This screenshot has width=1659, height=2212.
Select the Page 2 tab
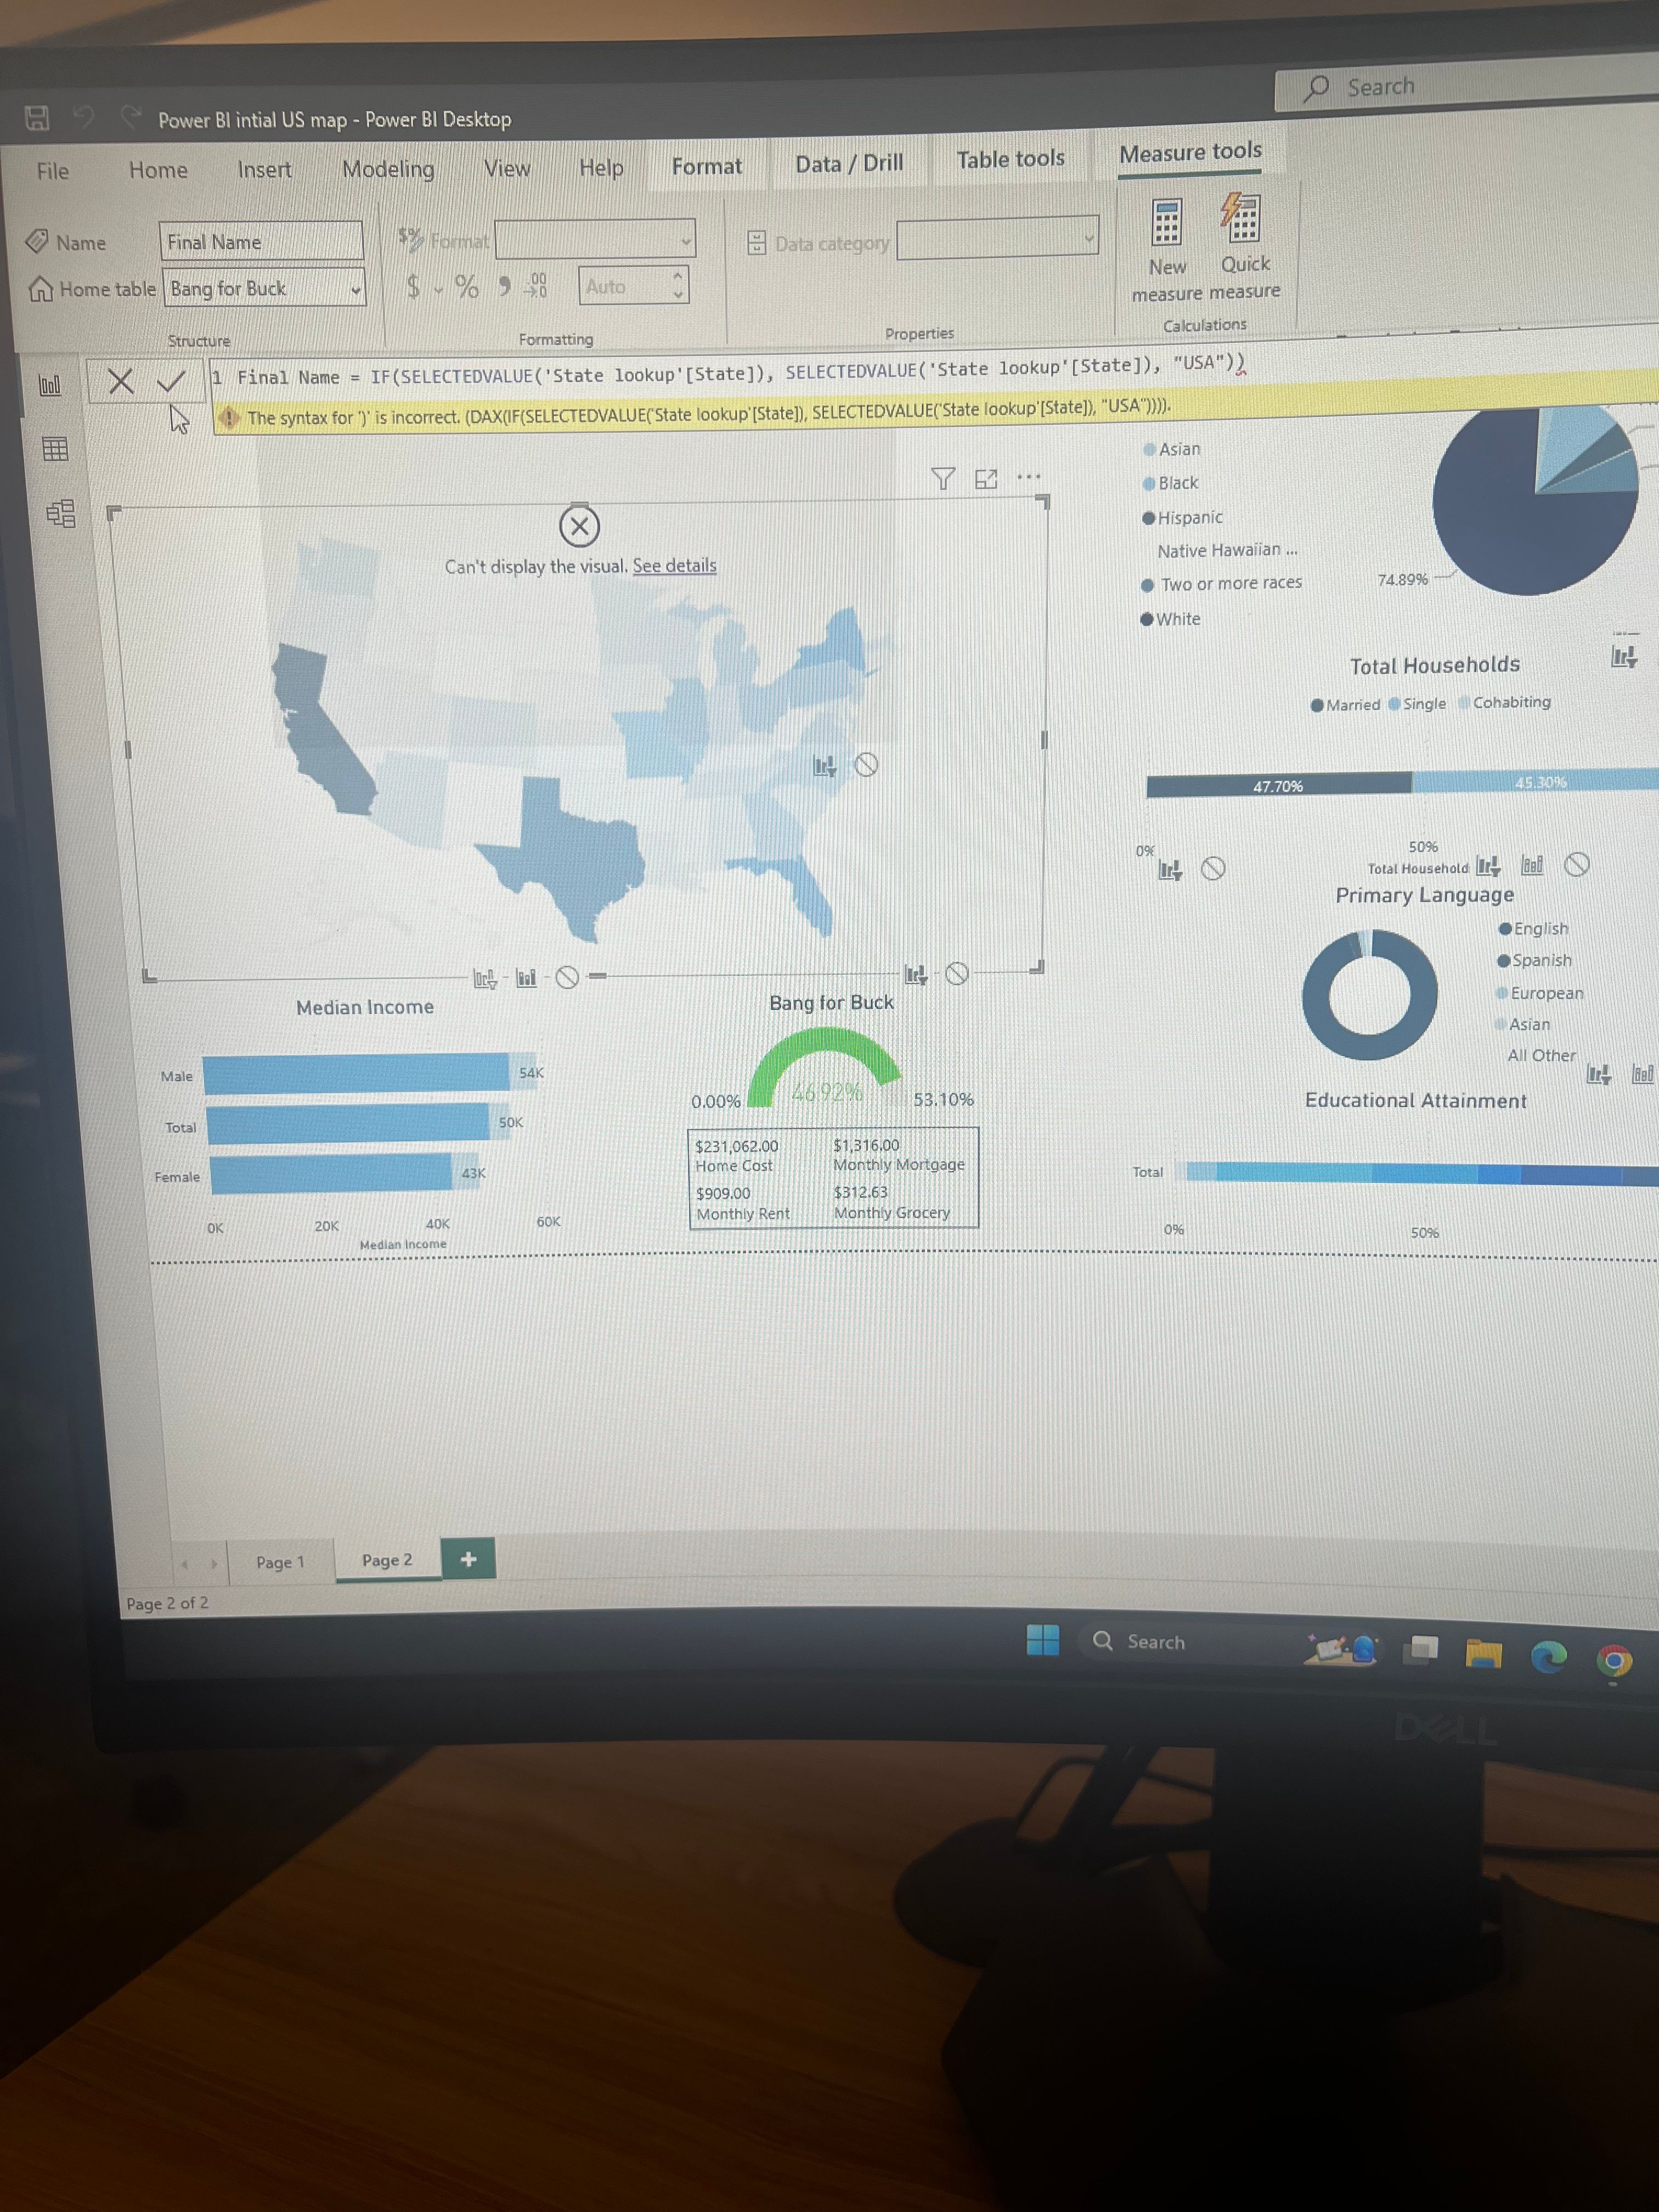click(x=387, y=1560)
